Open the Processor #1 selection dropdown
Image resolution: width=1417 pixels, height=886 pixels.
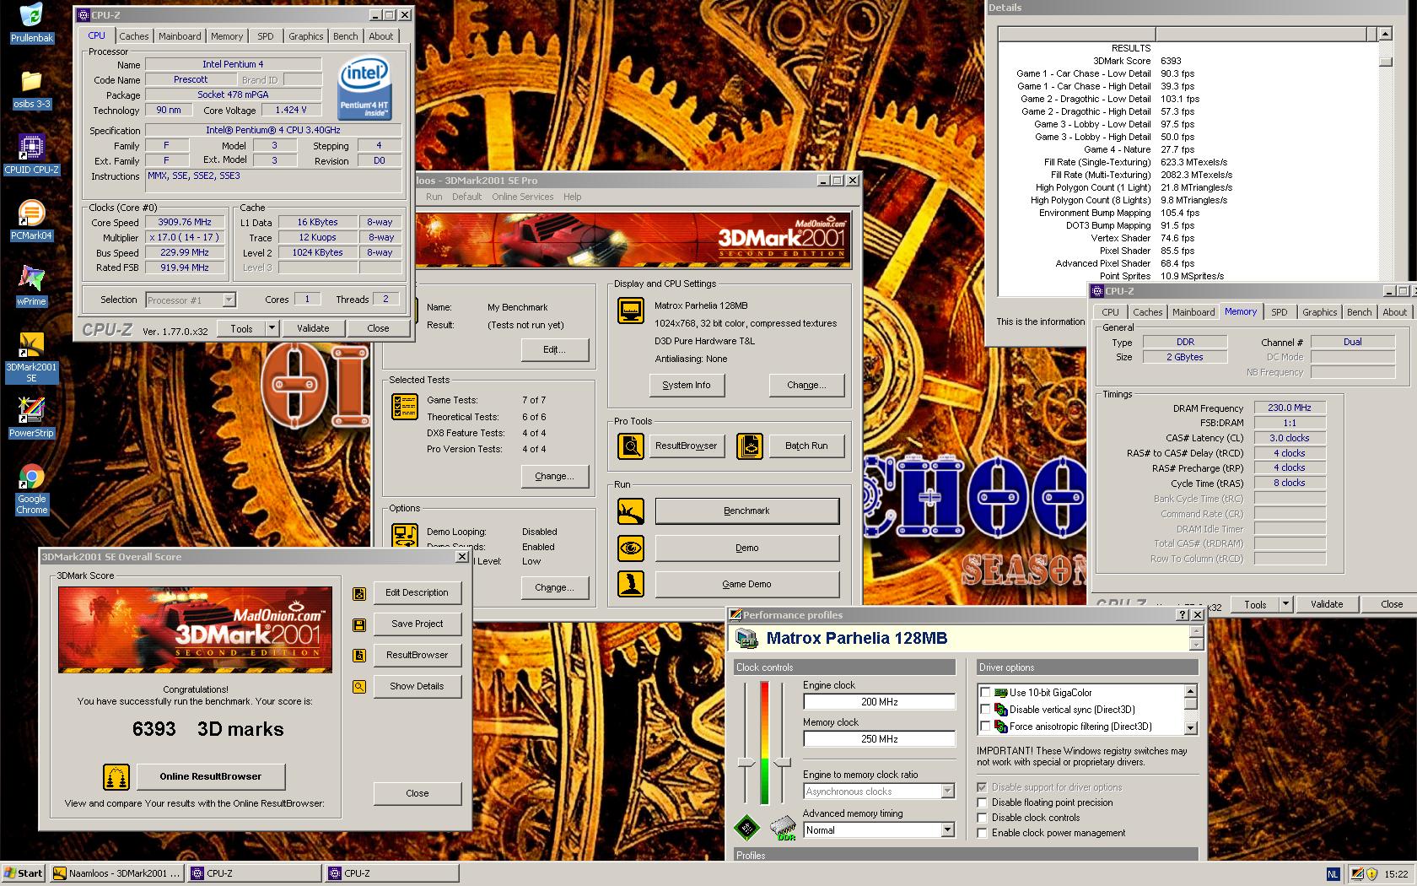click(x=229, y=300)
